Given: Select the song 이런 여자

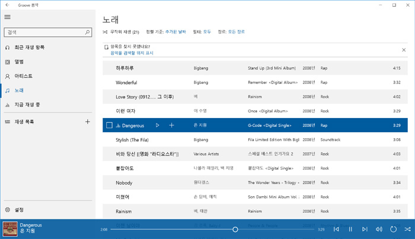Looking at the screenshot, I should (x=126, y=111).
